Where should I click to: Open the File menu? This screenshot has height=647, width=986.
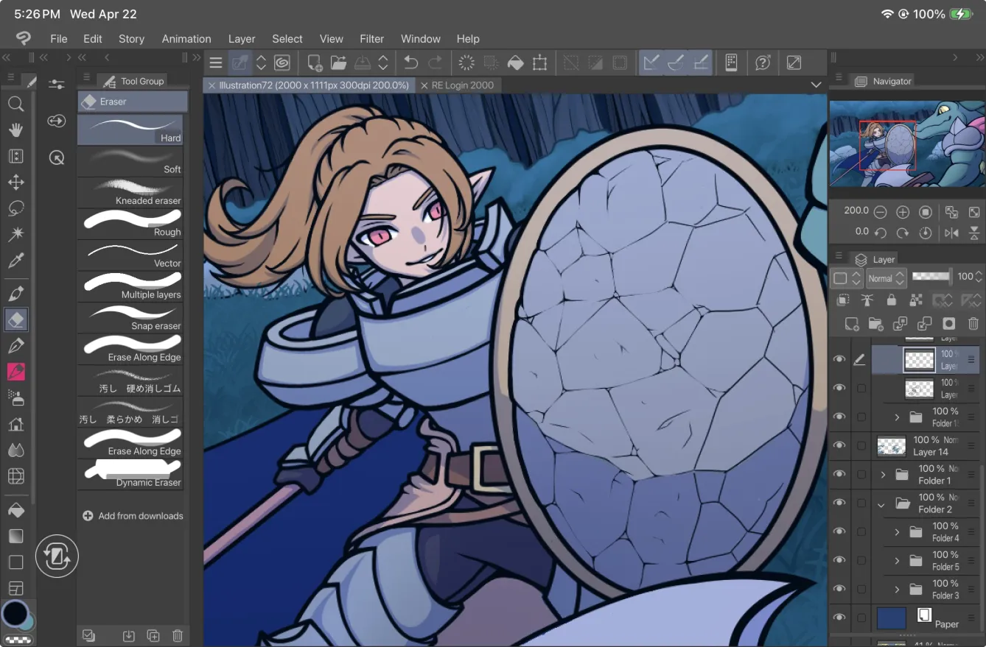pos(58,39)
